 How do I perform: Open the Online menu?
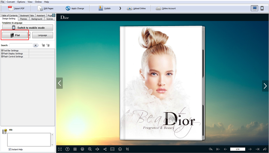click(x=38, y=2)
